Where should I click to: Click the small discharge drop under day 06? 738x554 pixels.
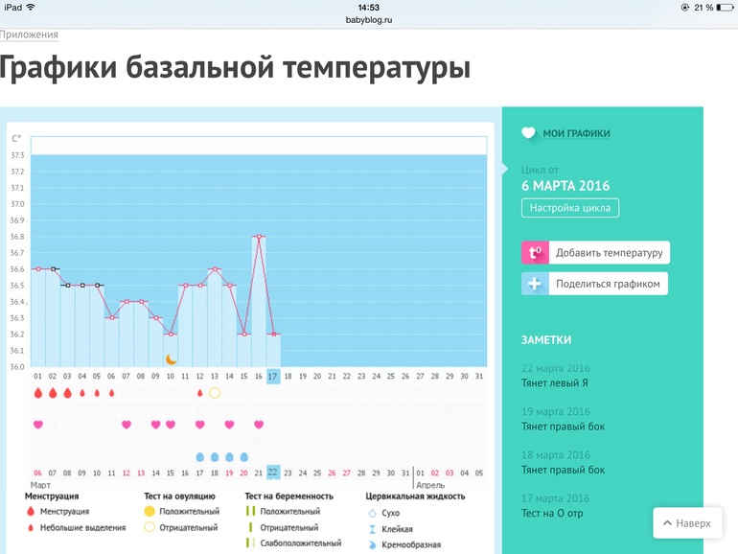tap(112, 393)
